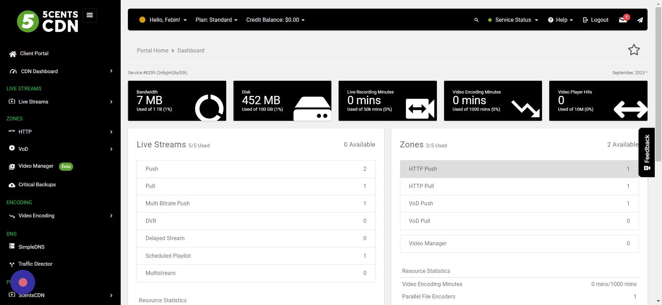
Task: Click the Bandwidth 7 MB stat card
Action: (177, 101)
